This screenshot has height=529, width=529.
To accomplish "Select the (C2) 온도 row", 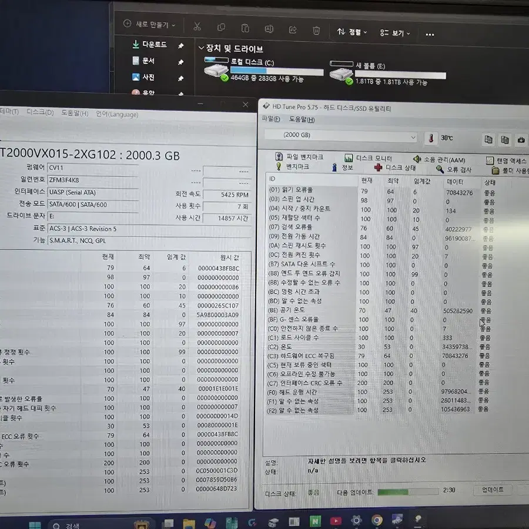I will click(x=378, y=347).
